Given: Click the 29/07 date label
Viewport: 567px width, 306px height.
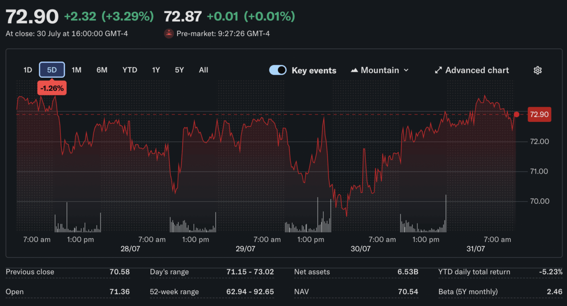Looking at the screenshot, I should coord(245,249).
